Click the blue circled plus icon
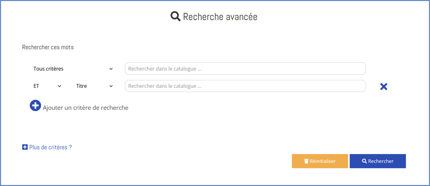The image size is (430, 186). click(35, 106)
